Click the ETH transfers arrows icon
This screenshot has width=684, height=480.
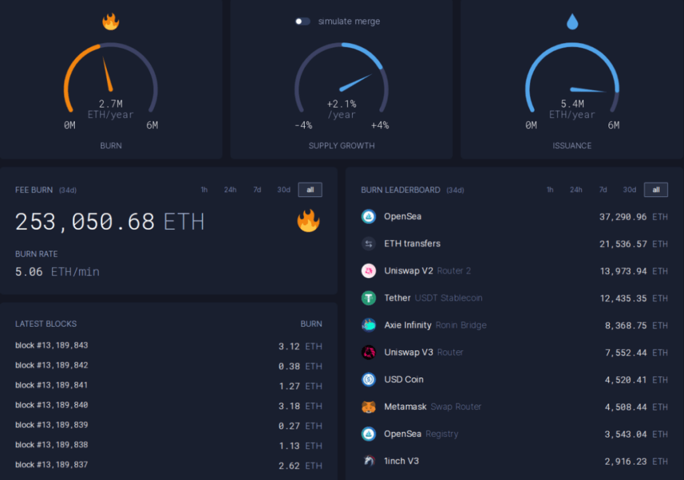pos(370,243)
